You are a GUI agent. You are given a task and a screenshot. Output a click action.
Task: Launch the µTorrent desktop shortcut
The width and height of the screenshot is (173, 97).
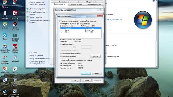[x=5, y=25]
